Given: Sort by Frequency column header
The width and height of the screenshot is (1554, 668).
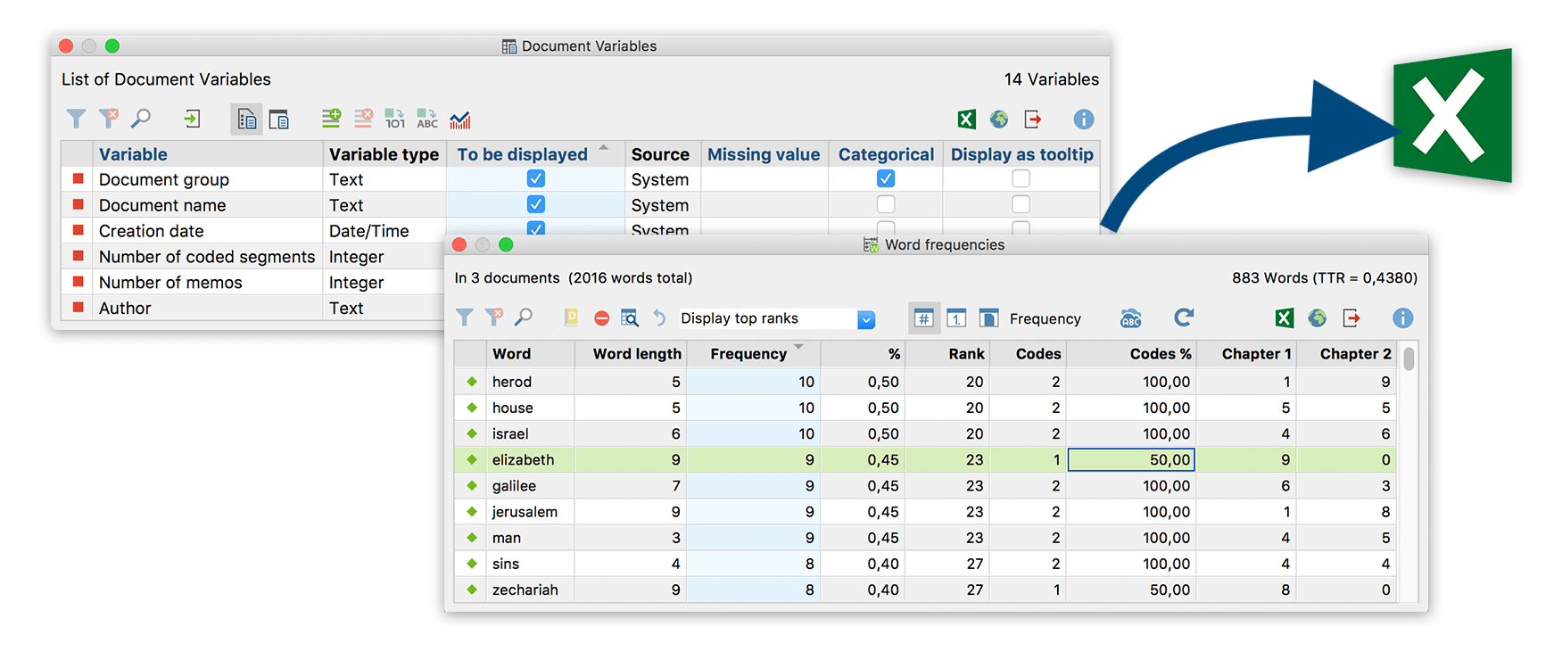Looking at the screenshot, I should [748, 354].
